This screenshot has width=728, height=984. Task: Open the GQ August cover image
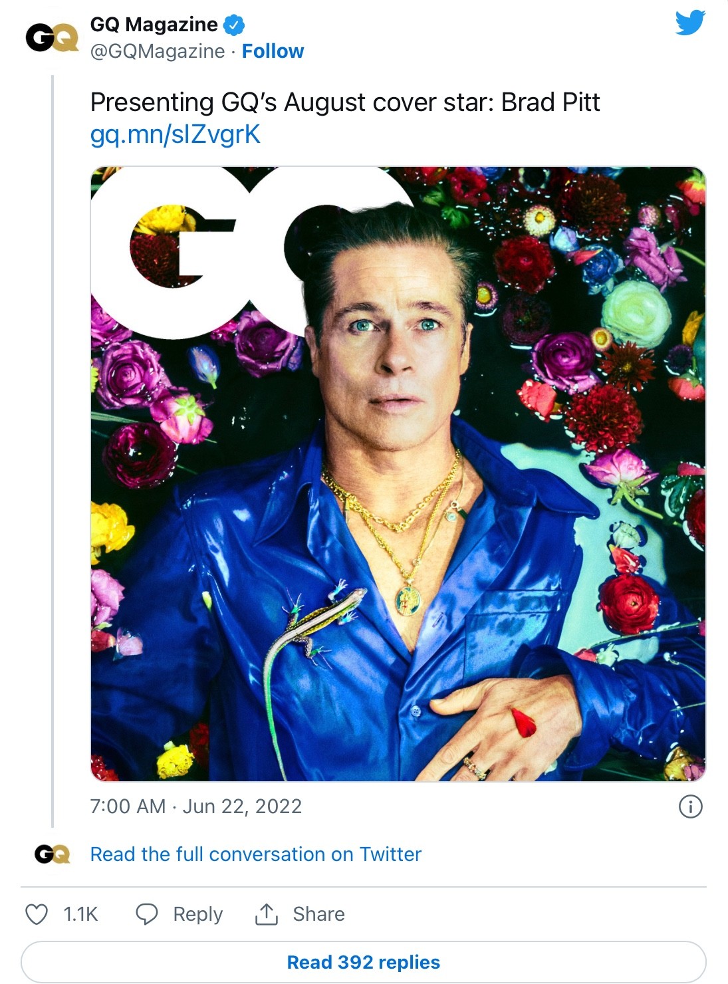click(398, 473)
